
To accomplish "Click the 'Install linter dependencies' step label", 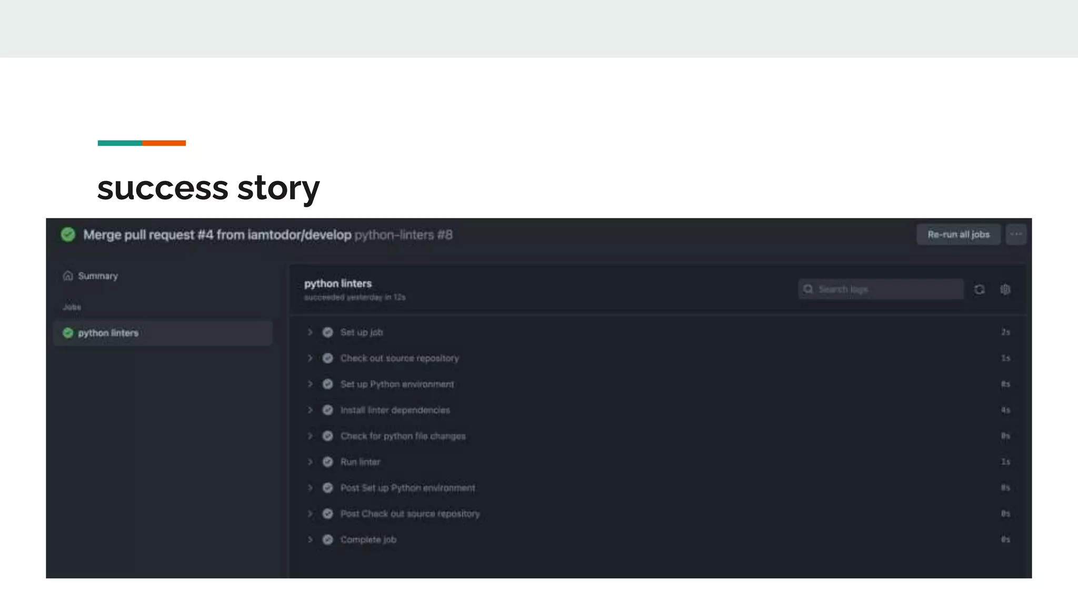I will click(395, 410).
